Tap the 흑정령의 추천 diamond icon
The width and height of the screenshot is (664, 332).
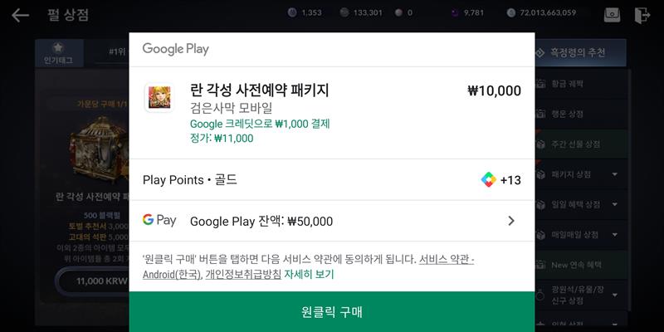(539, 53)
